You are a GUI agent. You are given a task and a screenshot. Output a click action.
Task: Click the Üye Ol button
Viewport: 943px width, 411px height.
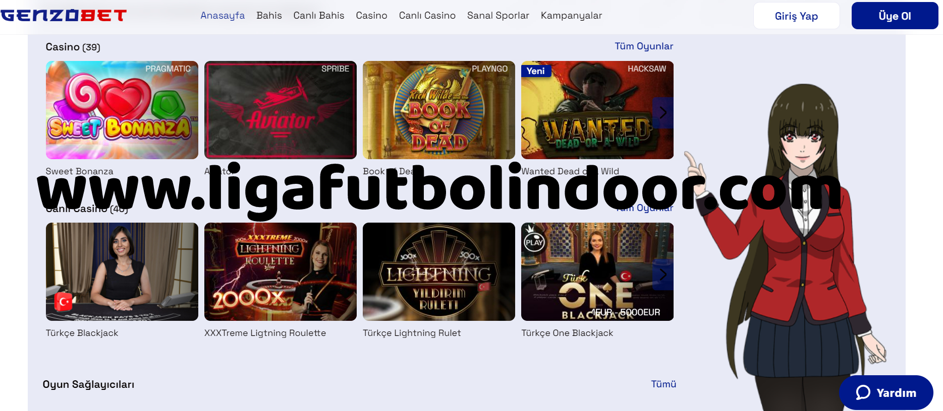(x=895, y=16)
